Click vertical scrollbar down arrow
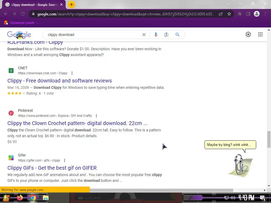Image resolution: width=271 pixels, height=203 pixels. 269,186
